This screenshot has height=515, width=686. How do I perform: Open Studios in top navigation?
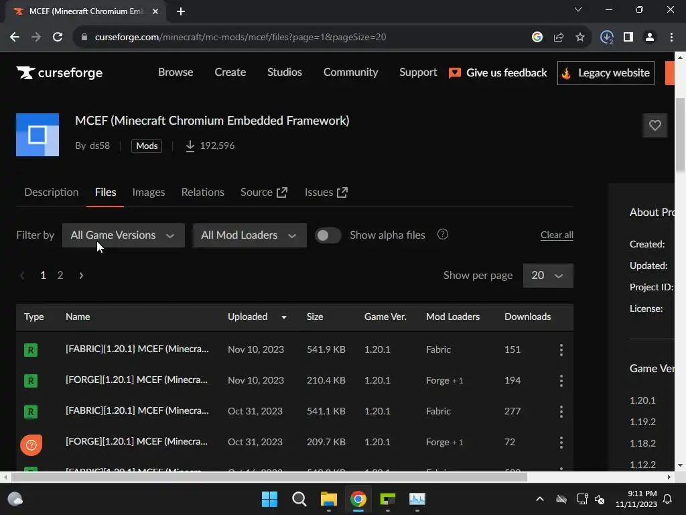[x=284, y=72]
